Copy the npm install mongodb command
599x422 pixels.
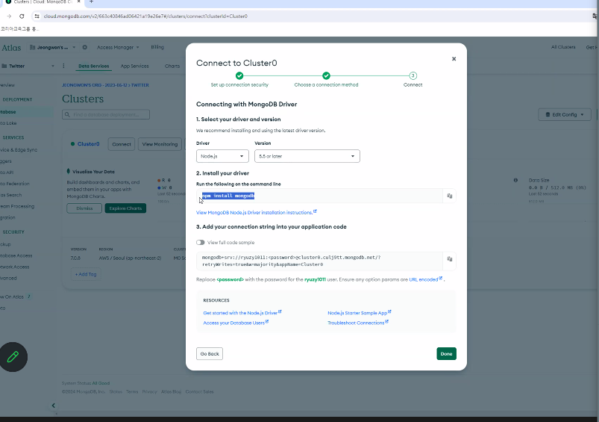pos(449,196)
